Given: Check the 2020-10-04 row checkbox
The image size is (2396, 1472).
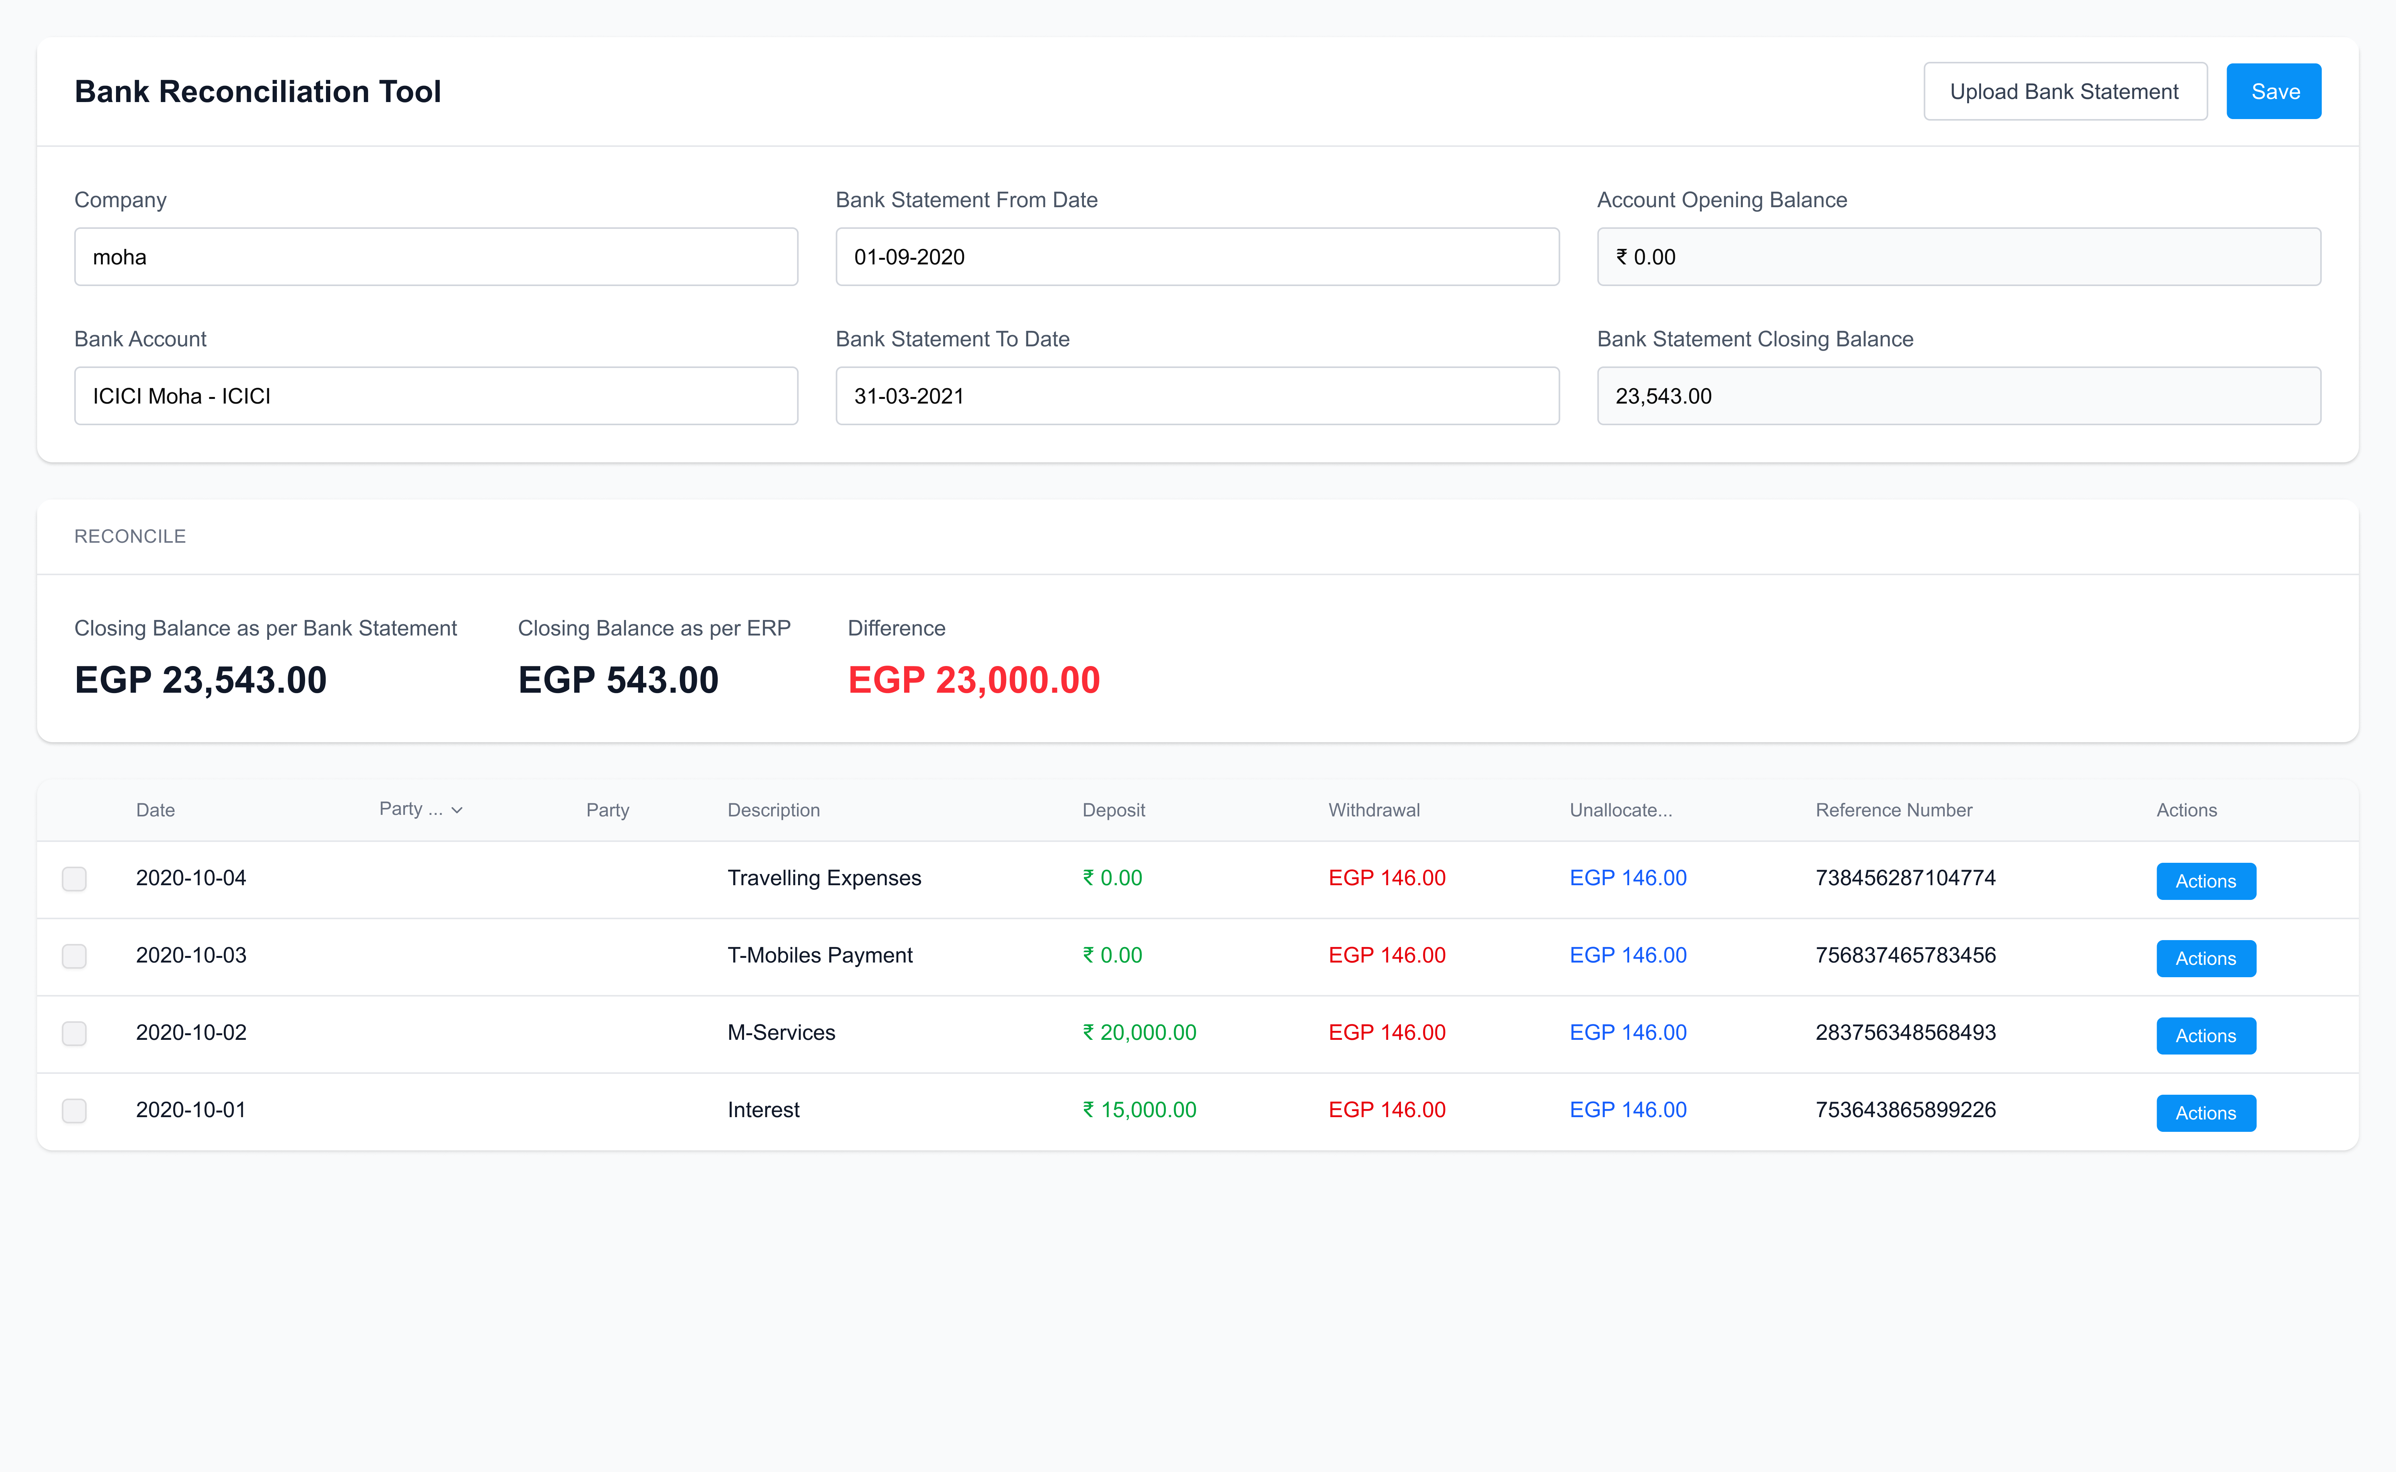Looking at the screenshot, I should tap(74, 879).
